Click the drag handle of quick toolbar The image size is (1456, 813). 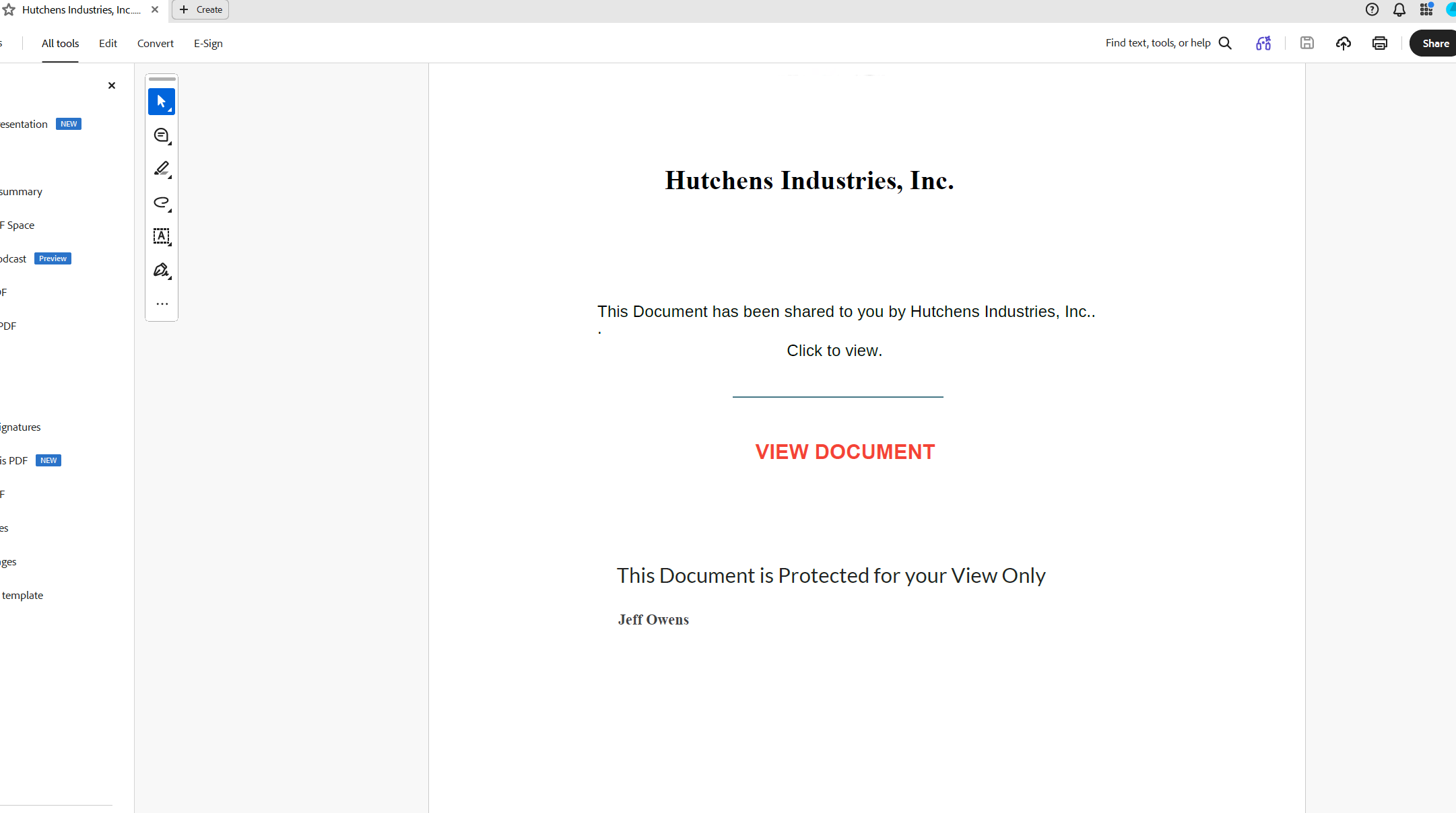click(162, 79)
